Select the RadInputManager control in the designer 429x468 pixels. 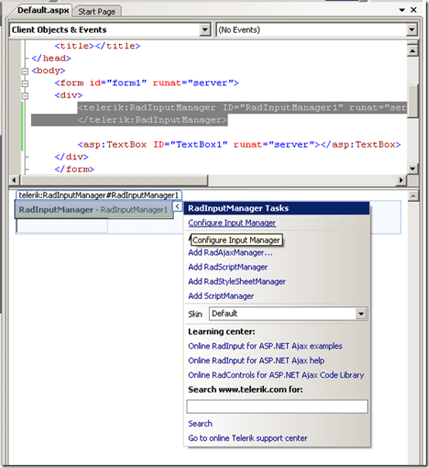[94, 209]
